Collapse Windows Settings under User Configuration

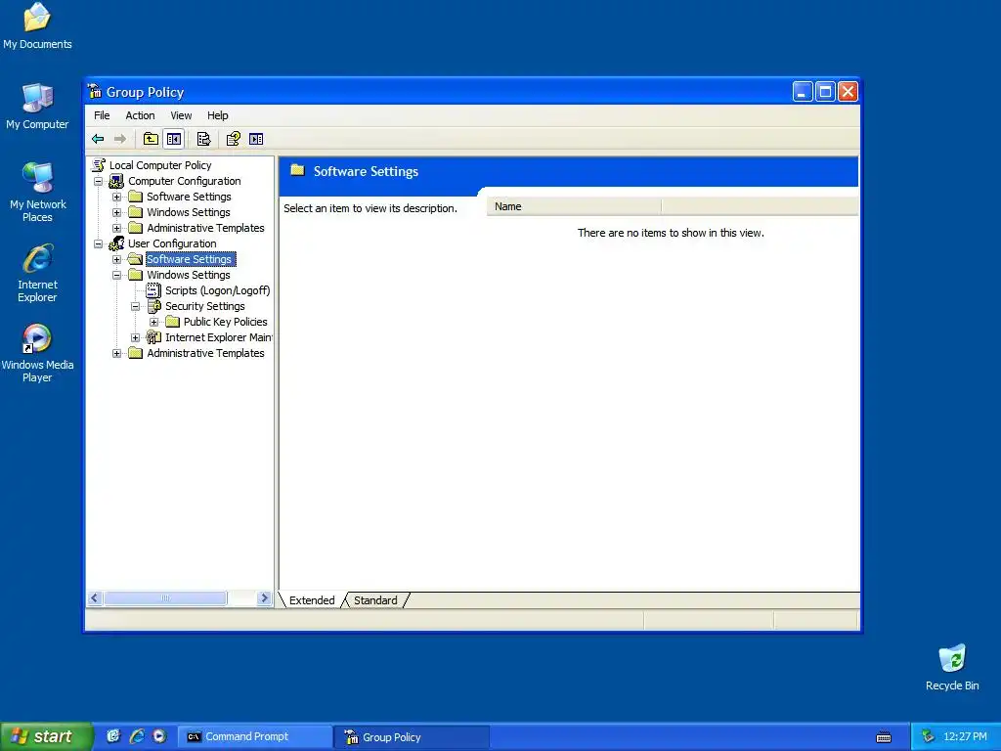pyautogui.click(x=117, y=275)
